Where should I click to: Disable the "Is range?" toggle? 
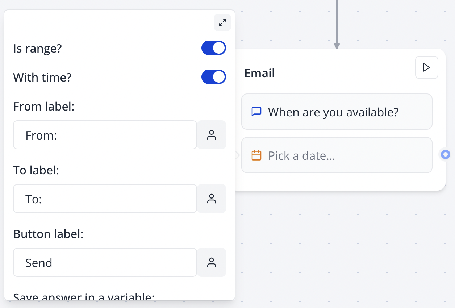click(x=214, y=47)
